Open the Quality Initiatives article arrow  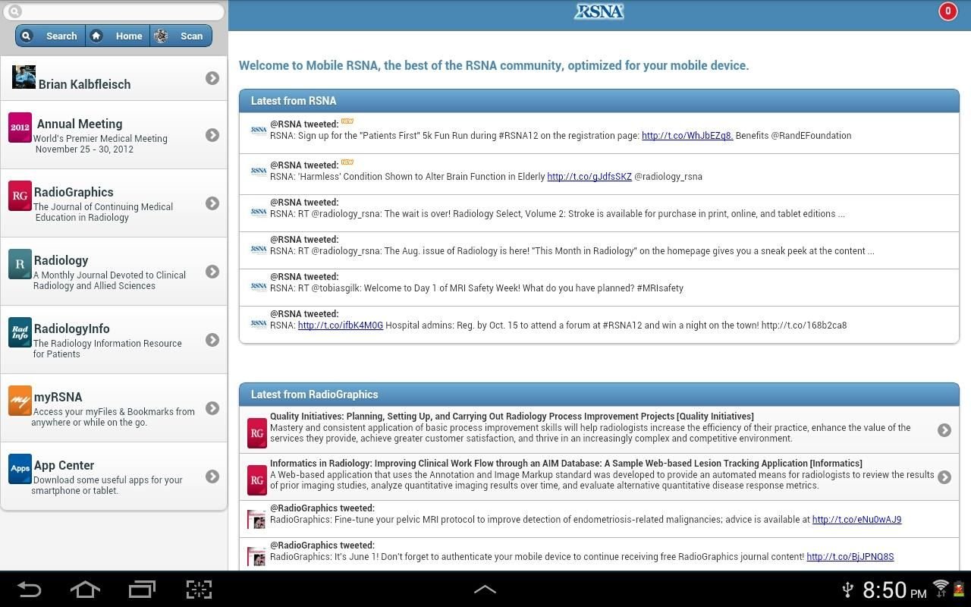click(944, 430)
